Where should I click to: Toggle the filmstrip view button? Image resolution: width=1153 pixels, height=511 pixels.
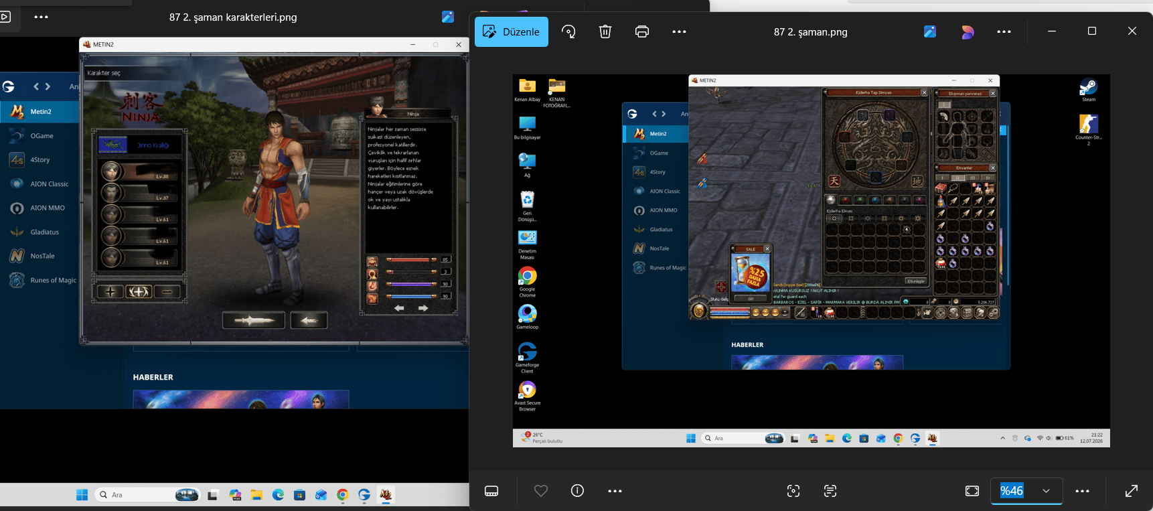(491, 491)
